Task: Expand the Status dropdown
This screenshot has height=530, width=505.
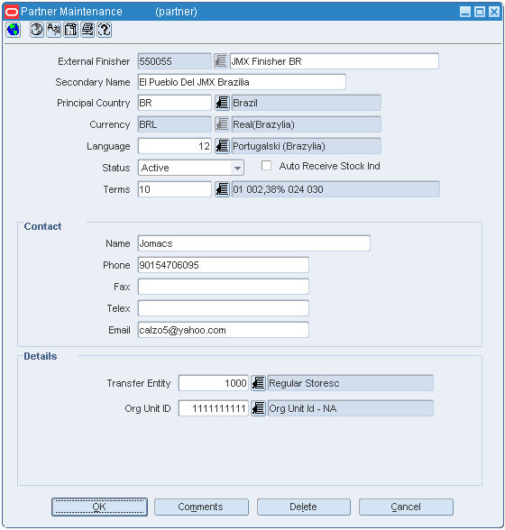Action: [x=237, y=168]
